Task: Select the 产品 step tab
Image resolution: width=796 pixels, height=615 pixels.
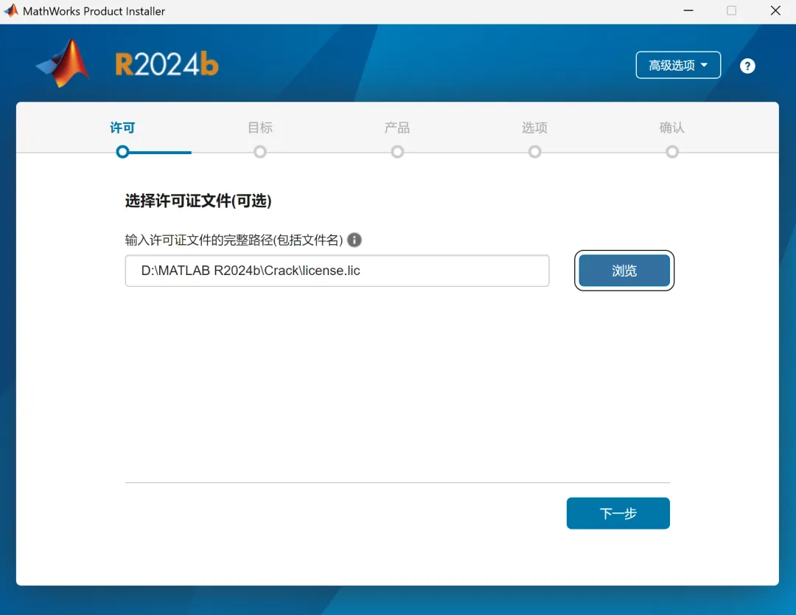Action: click(397, 128)
